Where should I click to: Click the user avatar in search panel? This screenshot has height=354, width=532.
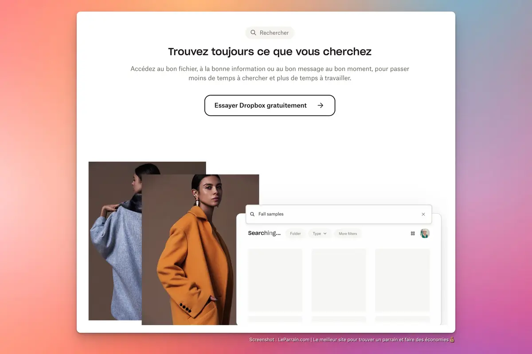[x=425, y=233]
